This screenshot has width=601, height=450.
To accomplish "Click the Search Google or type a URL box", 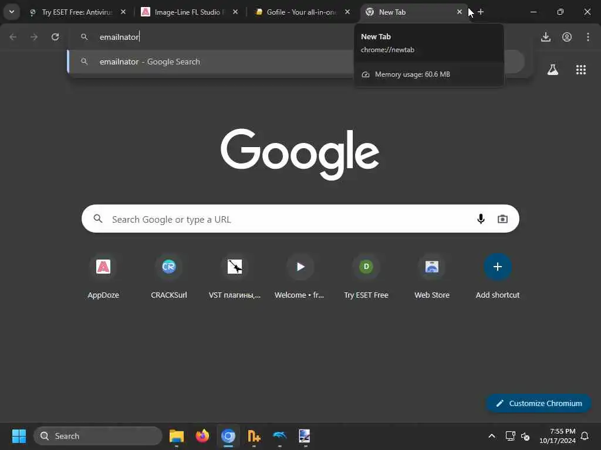I will (300, 219).
